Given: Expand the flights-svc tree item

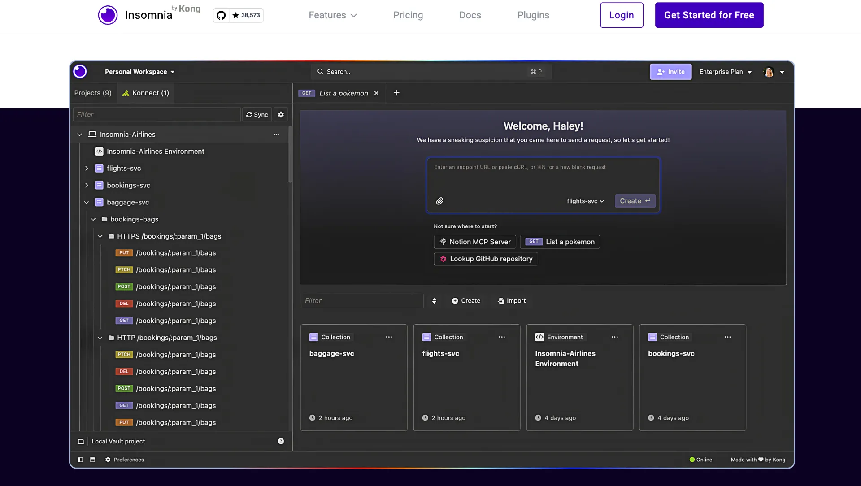Looking at the screenshot, I should pyautogui.click(x=87, y=169).
